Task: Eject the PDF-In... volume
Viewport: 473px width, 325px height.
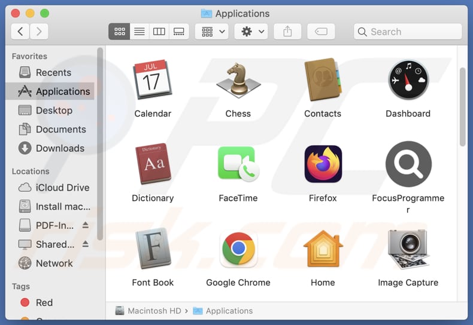Action: [86, 225]
